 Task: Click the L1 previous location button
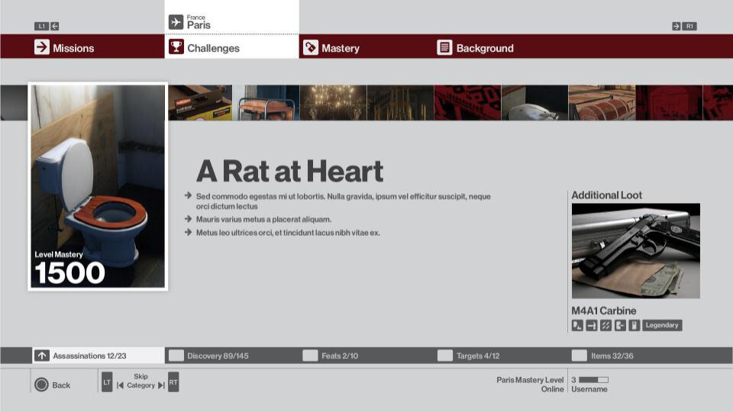coord(41,26)
